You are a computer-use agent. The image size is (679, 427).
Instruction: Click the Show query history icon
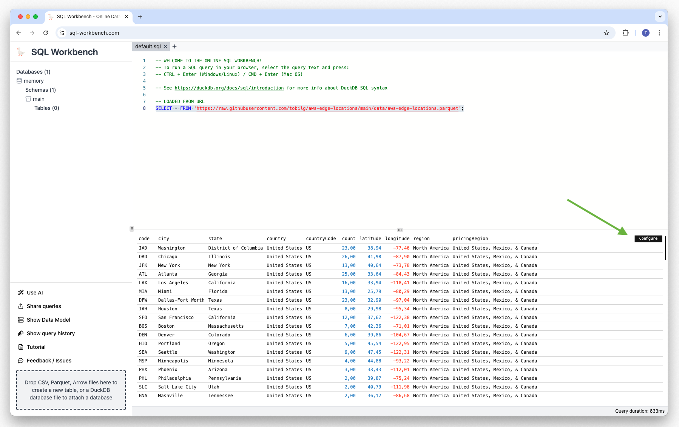(21, 333)
